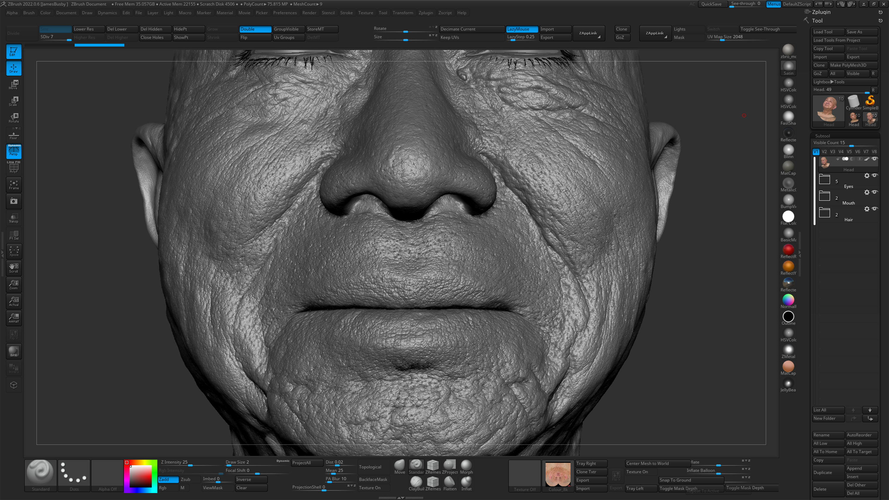The height and width of the screenshot is (500, 889).
Task: Toggle visibility of the Eyes folder
Action: pos(875,176)
